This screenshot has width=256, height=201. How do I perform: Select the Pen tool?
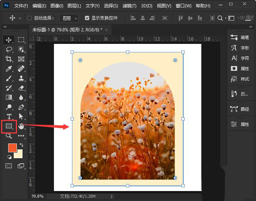[21, 107]
